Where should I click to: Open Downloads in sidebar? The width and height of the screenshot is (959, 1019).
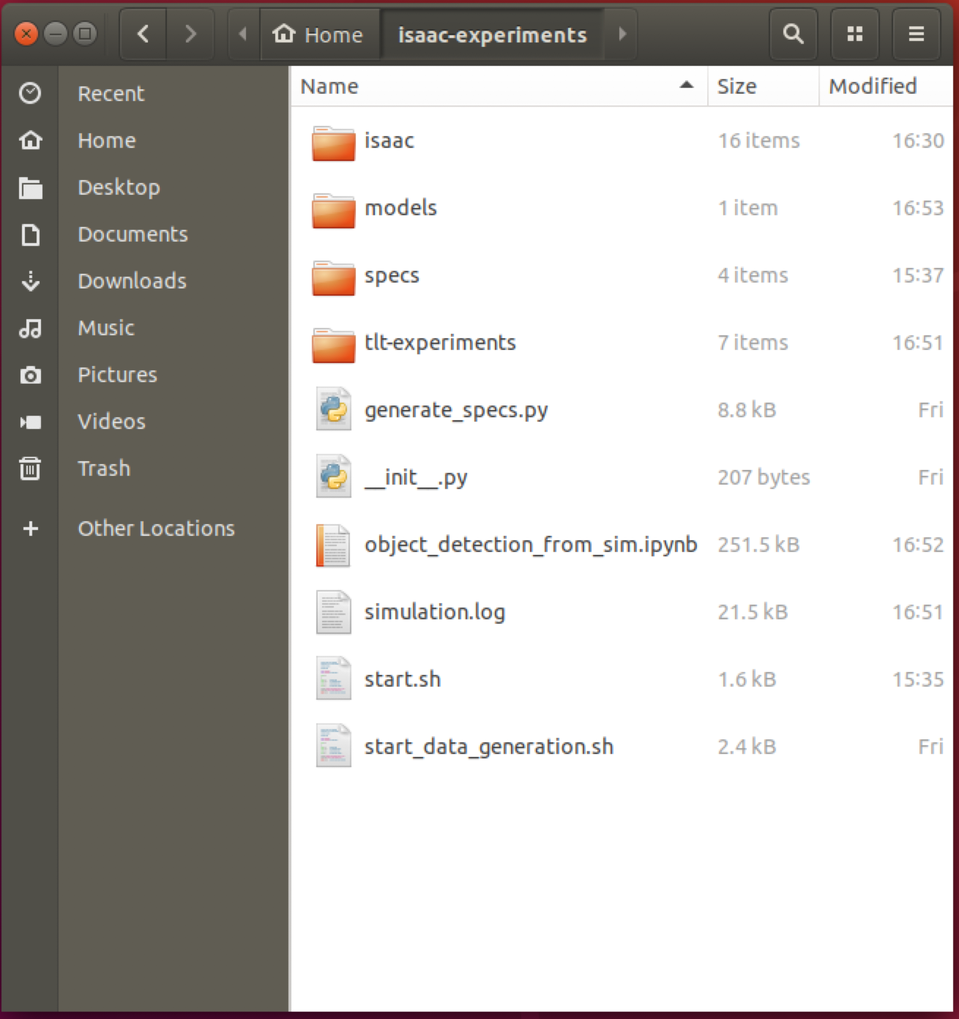132,281
